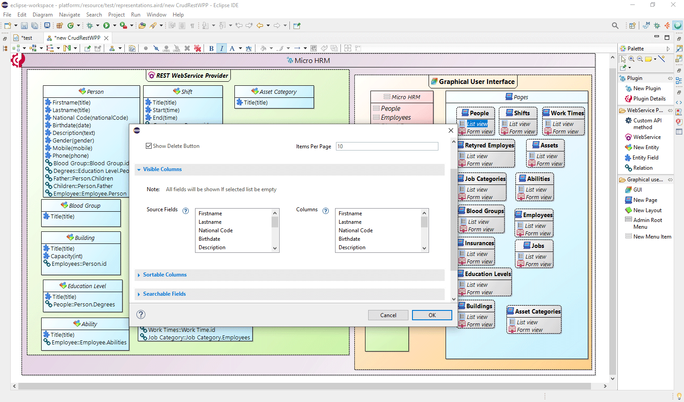The width and height of the screenshot is (684, 402).
Task: Click the Fill Color paint bucket icon
Action: click(263, 48)
